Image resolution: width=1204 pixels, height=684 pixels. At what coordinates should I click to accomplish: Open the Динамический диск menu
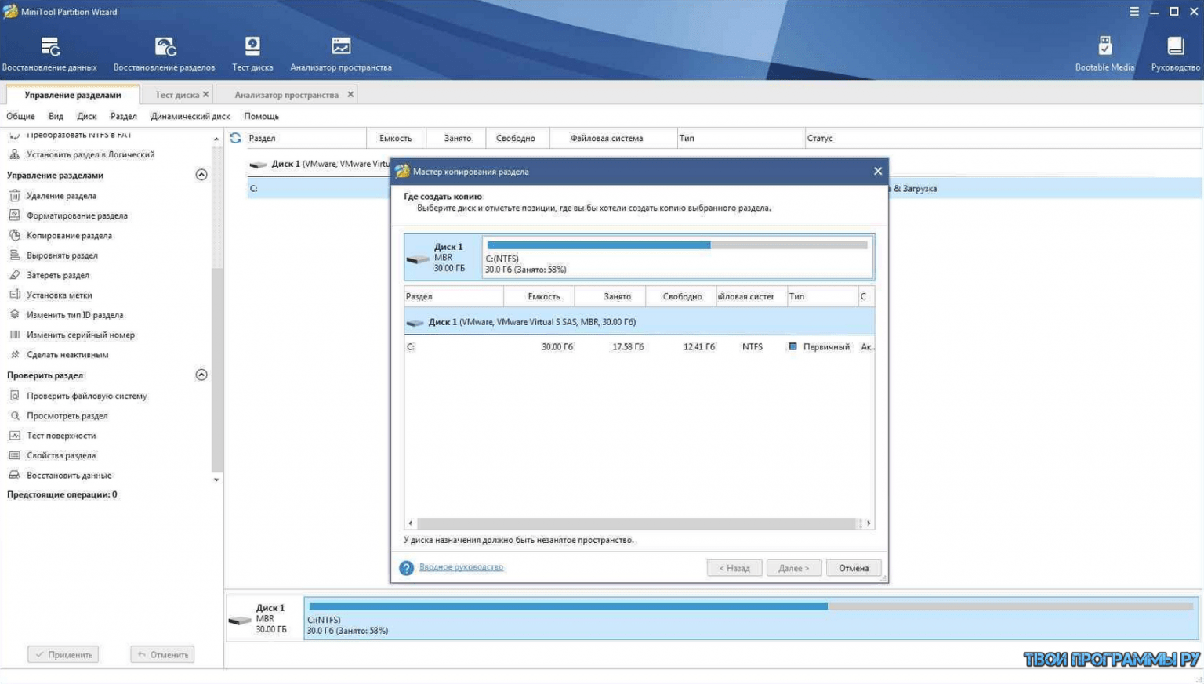point(190,116)
